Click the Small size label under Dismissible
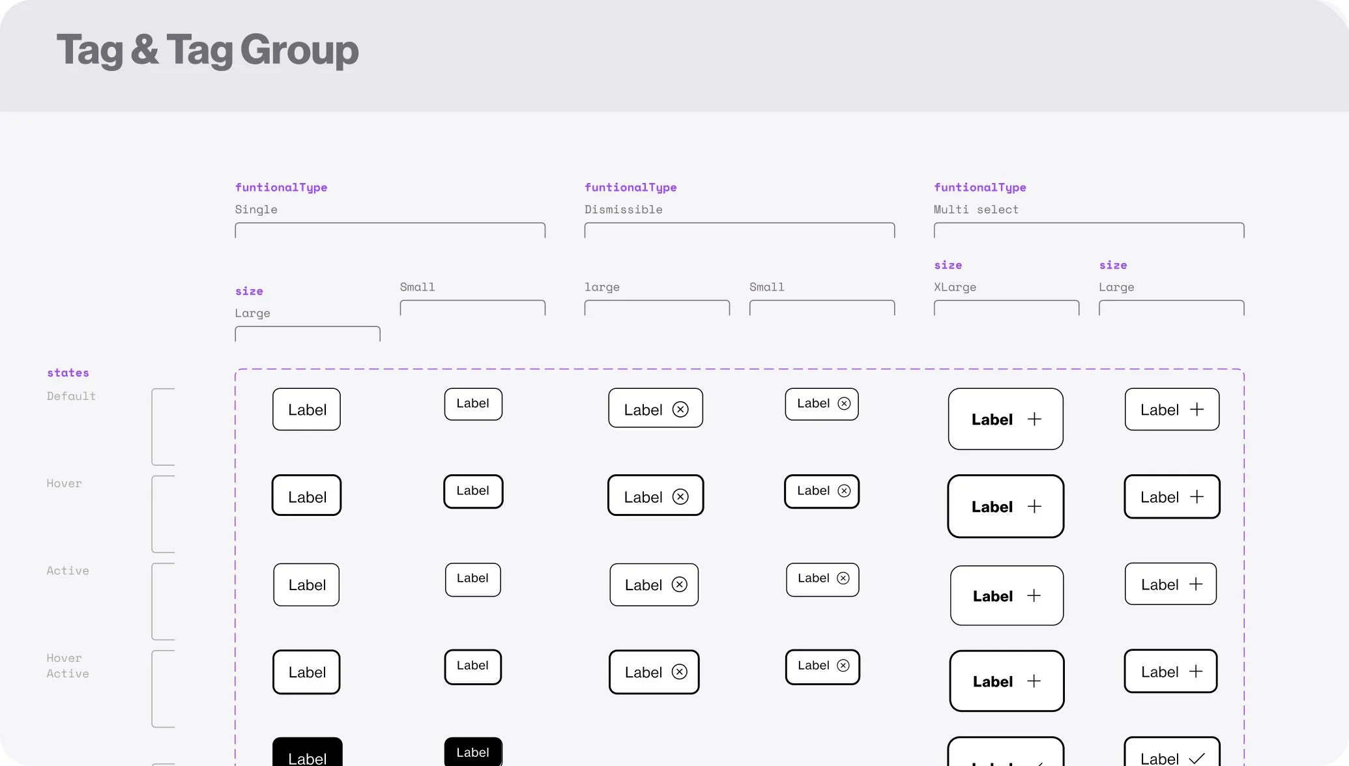Image resolution: width=1349 pixels, height=766 pixels. click(766, 287)
